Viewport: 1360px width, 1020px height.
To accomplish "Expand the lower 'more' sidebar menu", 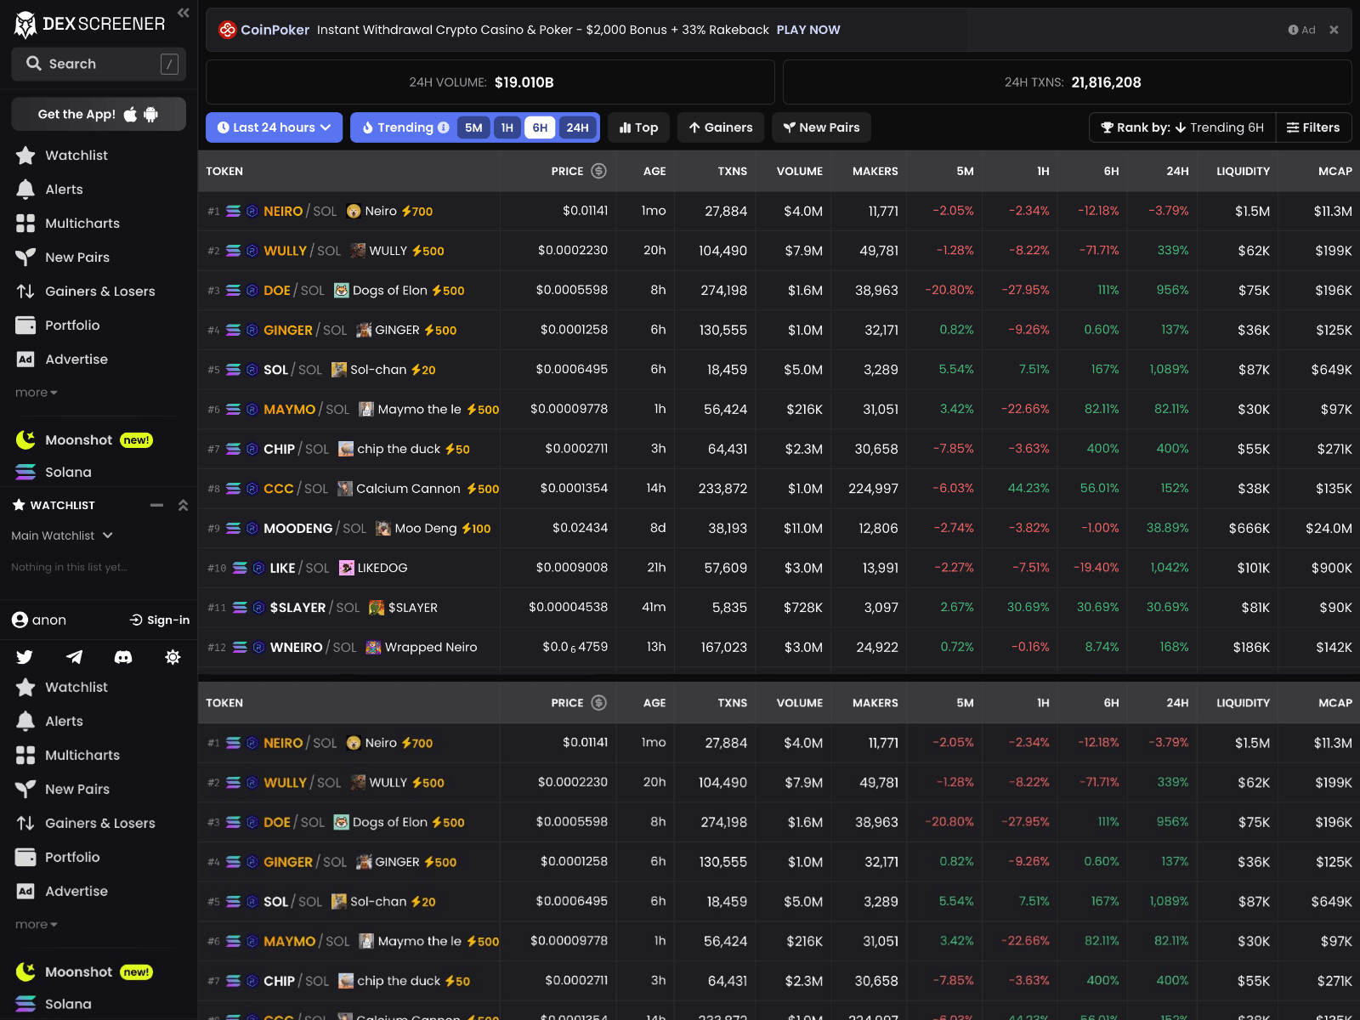I will point(37,925).
